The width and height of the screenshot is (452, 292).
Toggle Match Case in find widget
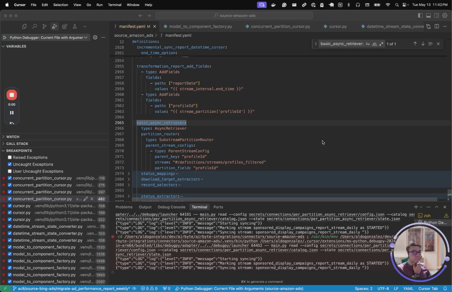pos(368,44)
